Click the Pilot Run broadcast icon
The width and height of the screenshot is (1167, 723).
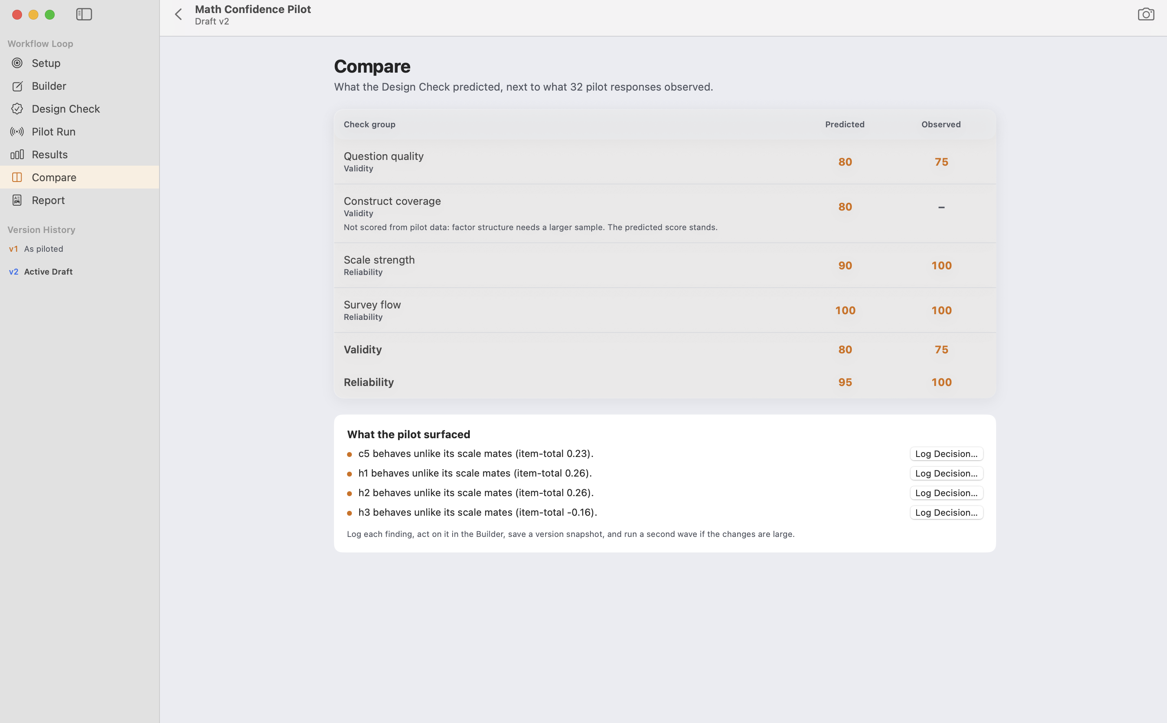[17, 131]
